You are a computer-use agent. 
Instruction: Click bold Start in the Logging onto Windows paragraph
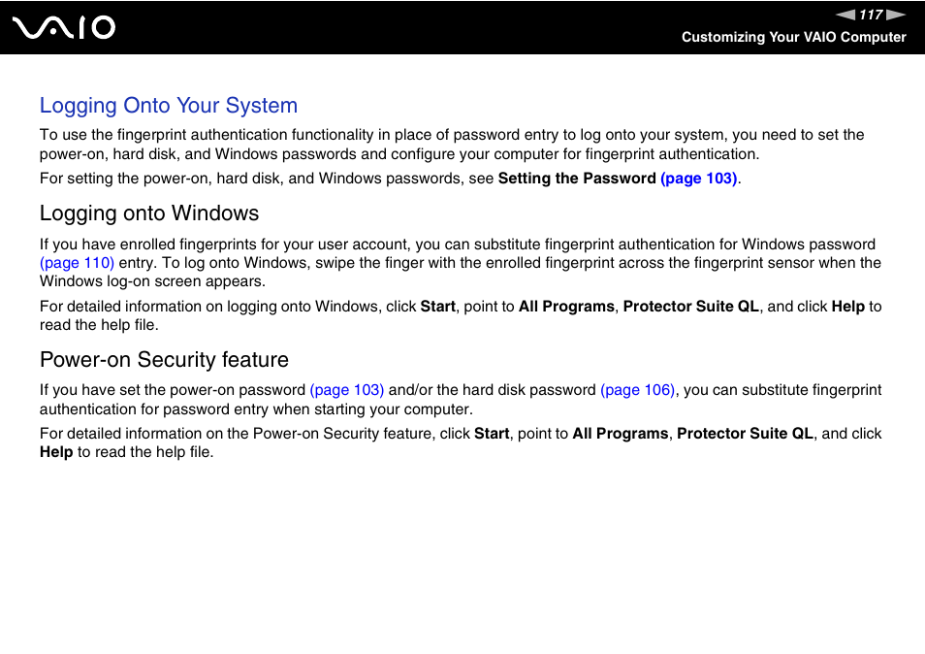437,307
